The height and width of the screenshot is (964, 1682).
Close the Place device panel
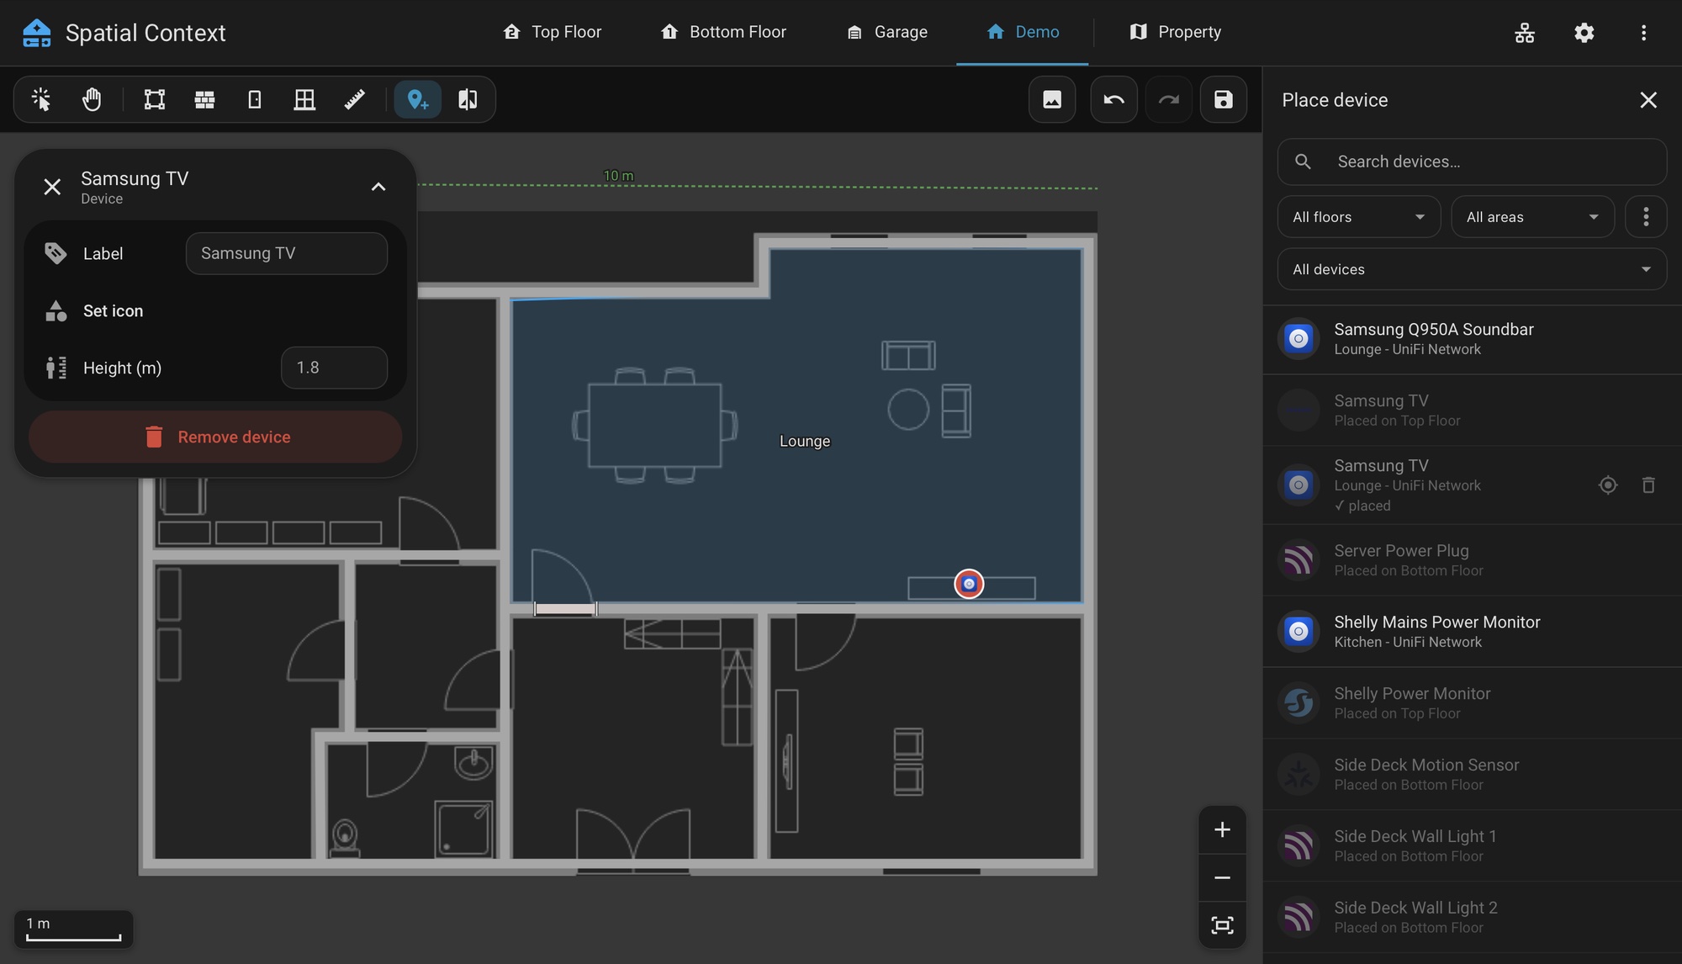coord(1648,100)
